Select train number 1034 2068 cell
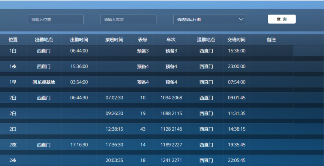The width and height of the screenshot is (324, 166). [171, 98]
